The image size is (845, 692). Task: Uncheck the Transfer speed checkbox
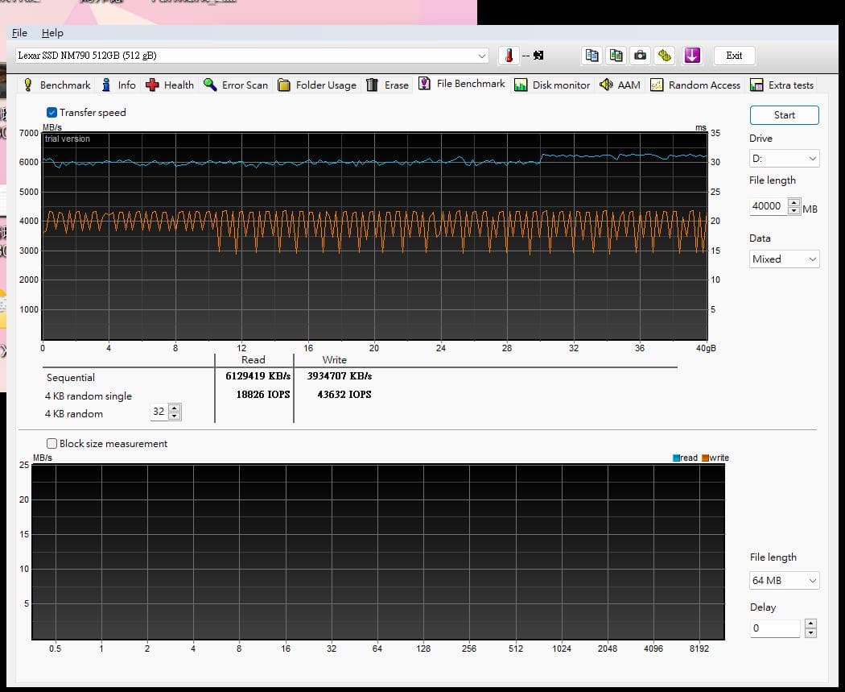(52, 112)
